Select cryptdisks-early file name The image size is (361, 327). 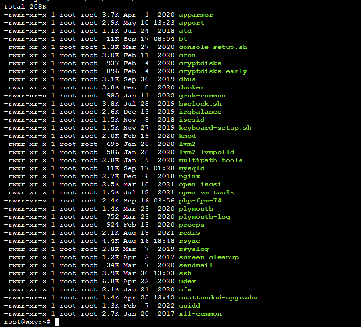(x=213, y=71)
